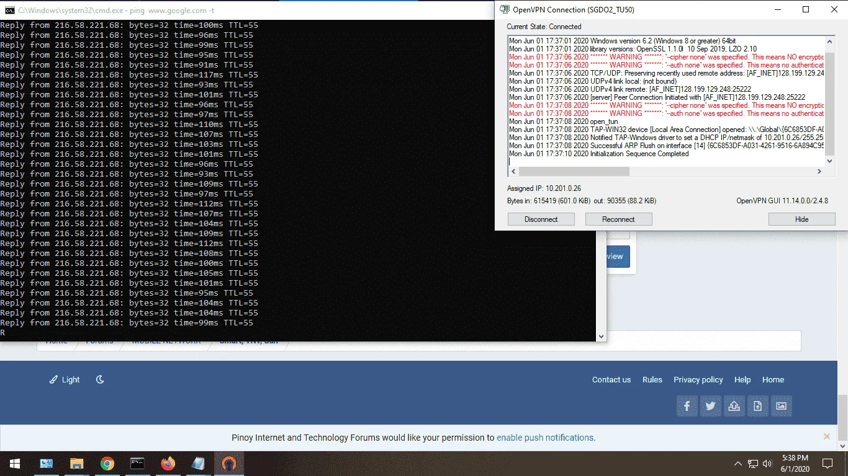848x476 pixels.
Task: Click the right arrow of the OpenVPN log scrollbar
Action: point(819,171)
